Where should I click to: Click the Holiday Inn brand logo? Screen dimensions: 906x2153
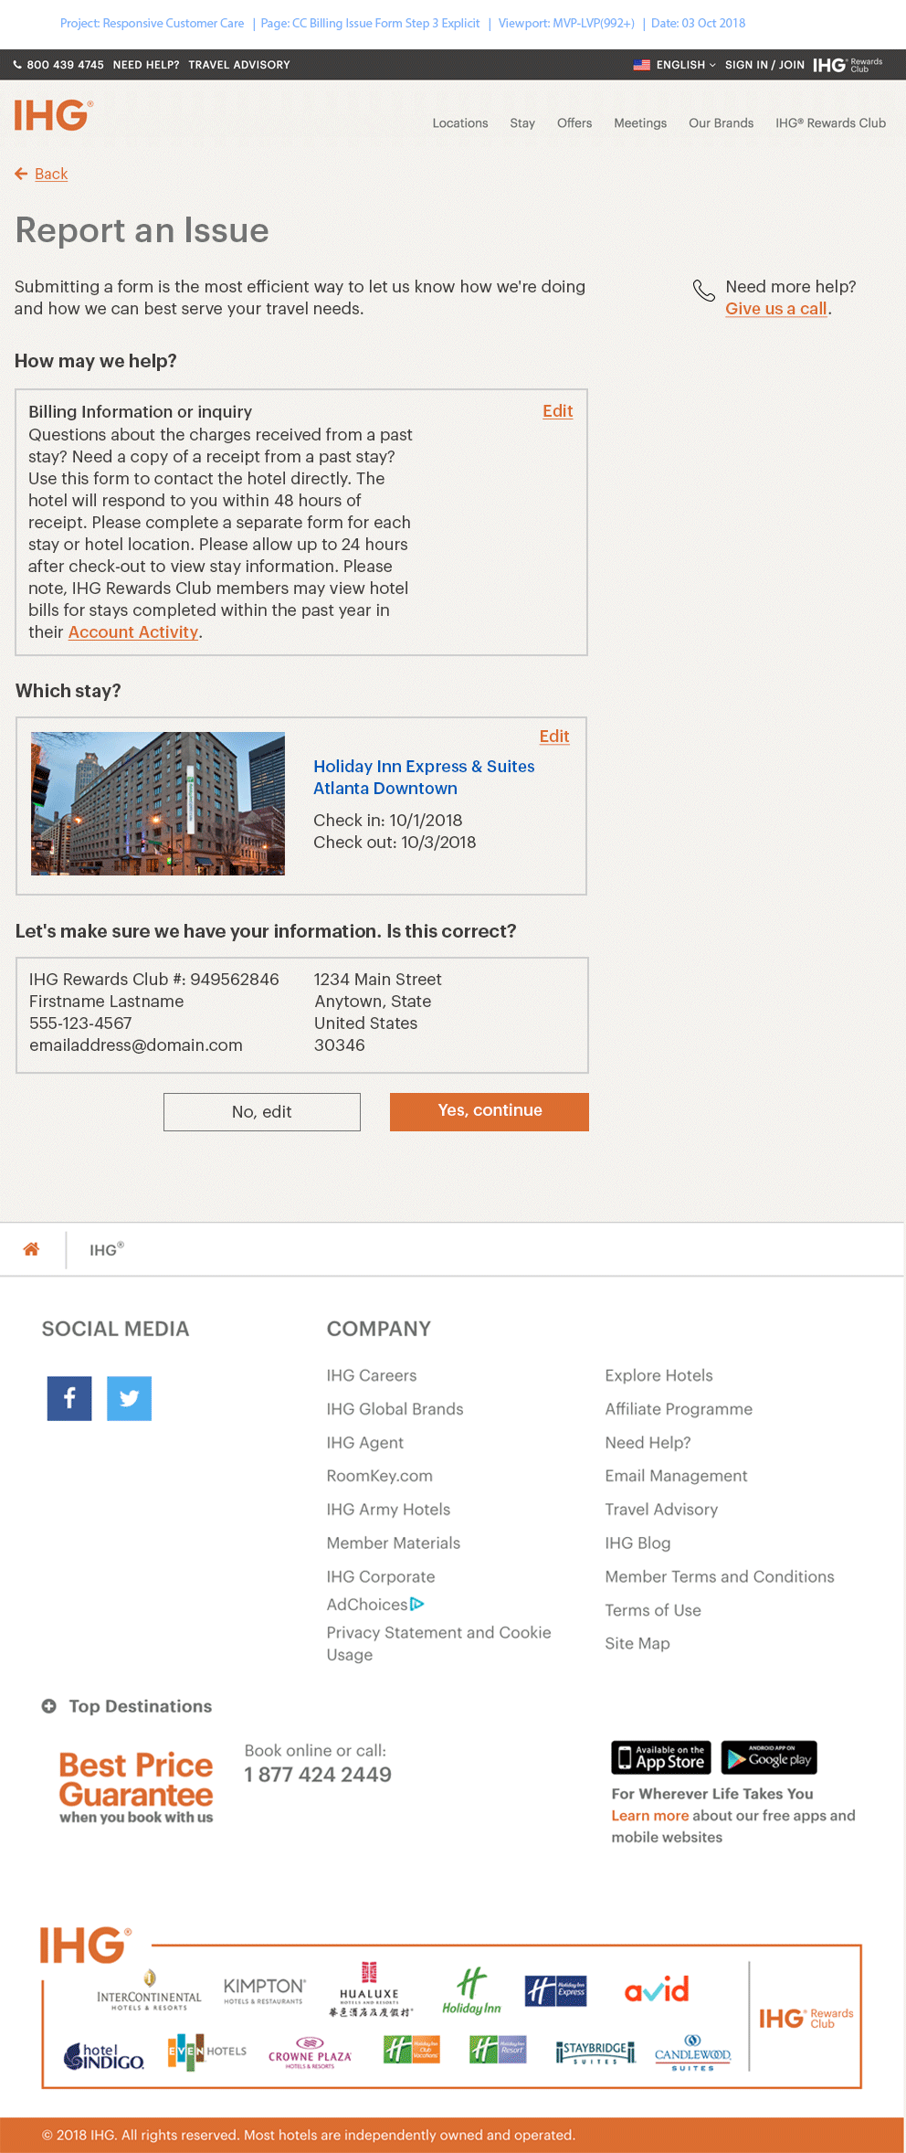click(x=471, y=1991)
